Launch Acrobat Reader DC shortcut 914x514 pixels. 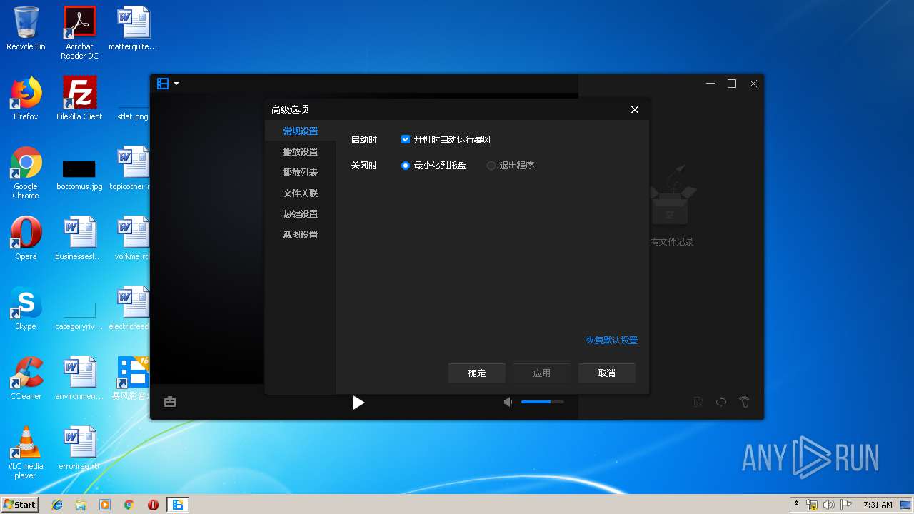pos(79,33)
